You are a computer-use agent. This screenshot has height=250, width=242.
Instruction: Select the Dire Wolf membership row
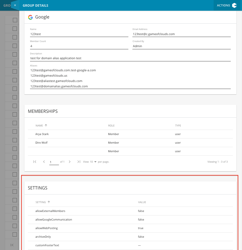pyautogui.click(x=130, y=143)
